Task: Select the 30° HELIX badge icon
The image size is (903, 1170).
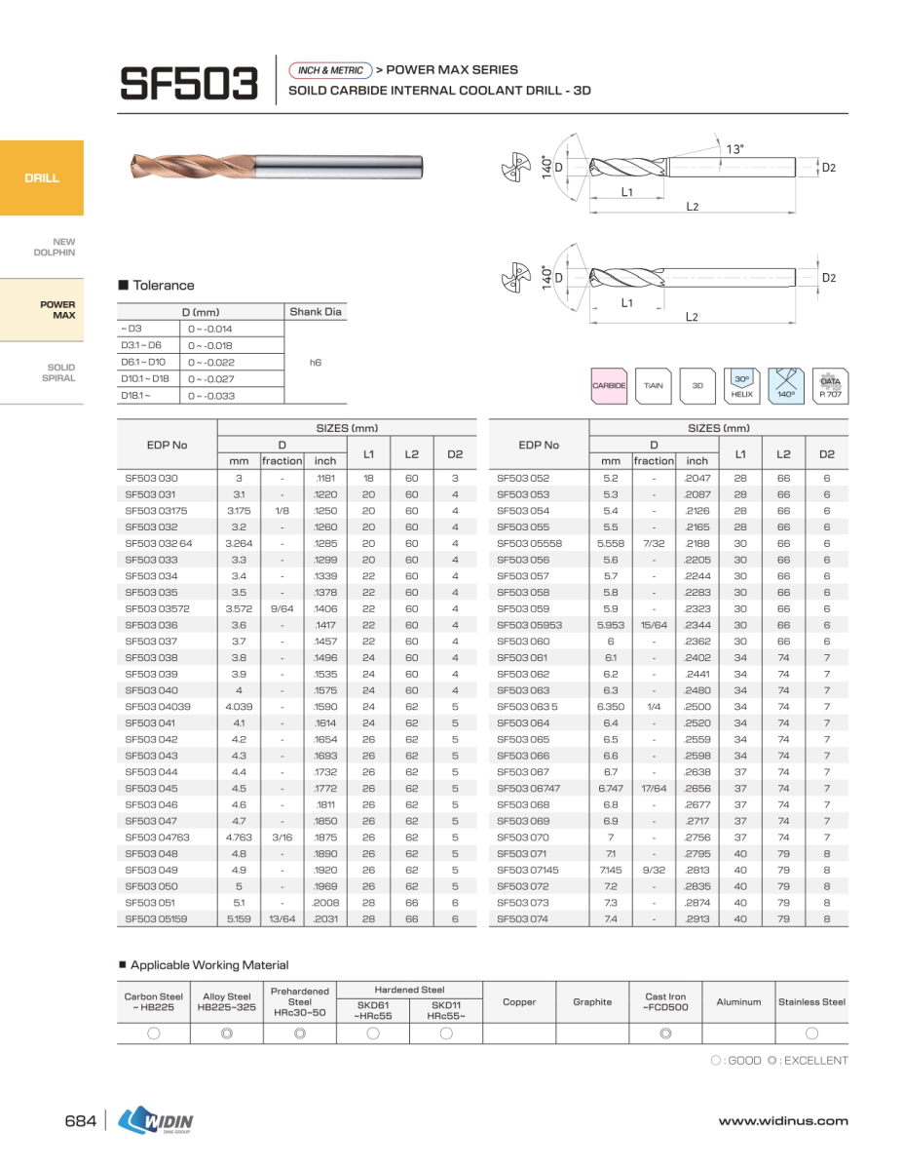Action: coord(741,386)
